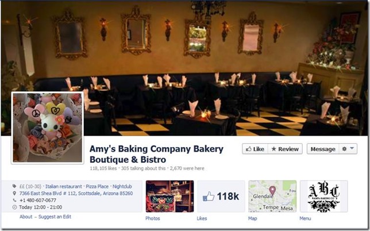The height and width of the screenshot is (231, 370).
Task: Follow the Pizza Place category link
Action: [97, 186]
